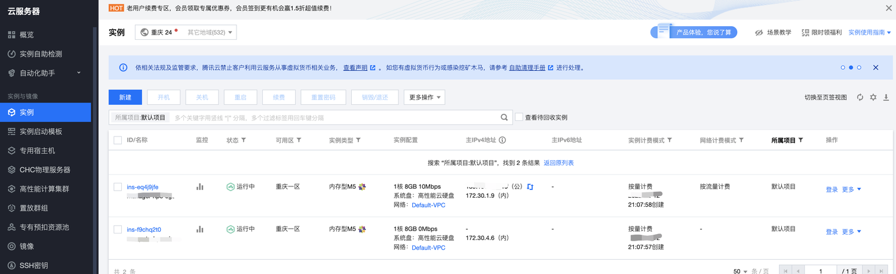Open 专用宿主机 in the sidebar
Viewport: 896px width, 274px height.
45,151
